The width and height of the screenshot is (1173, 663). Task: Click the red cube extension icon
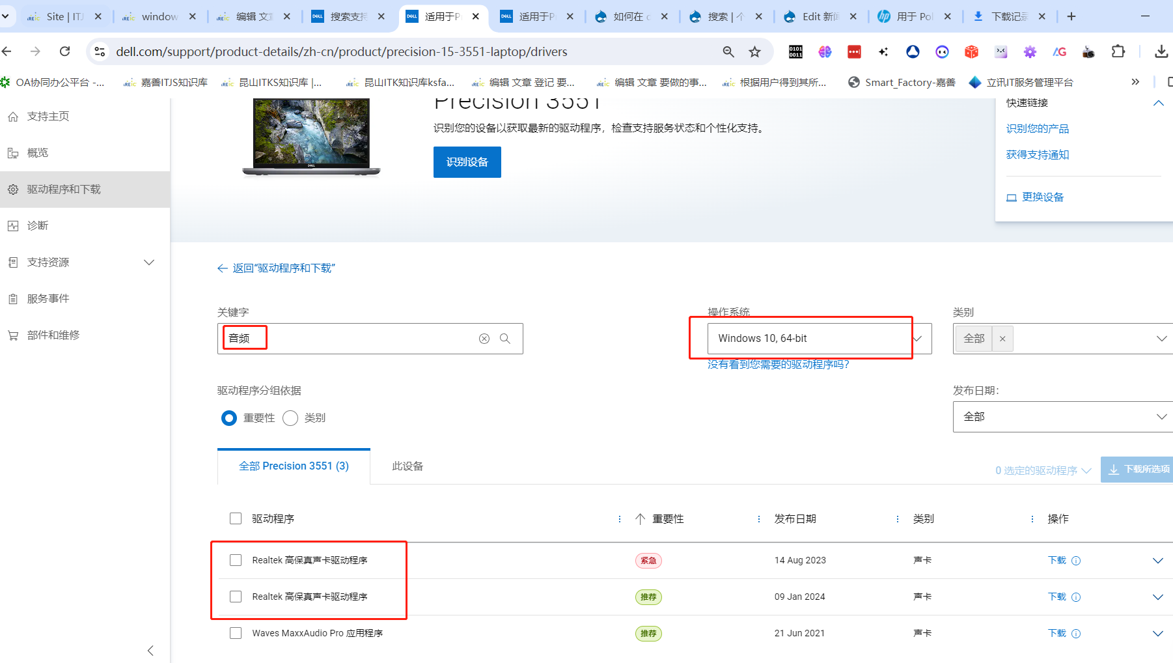tap(971, 51)
